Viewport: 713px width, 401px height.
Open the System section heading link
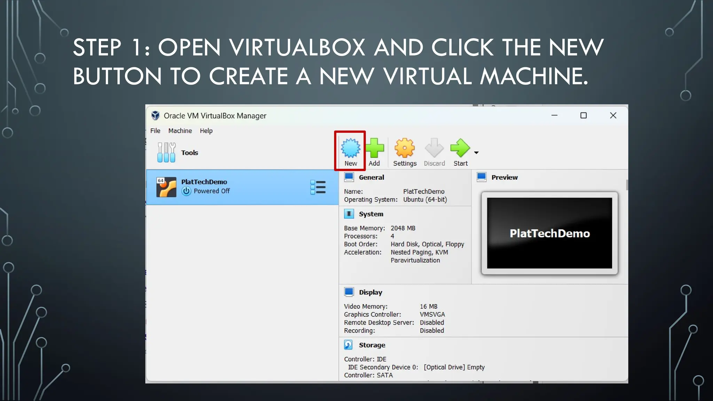(x=371, y=214)
